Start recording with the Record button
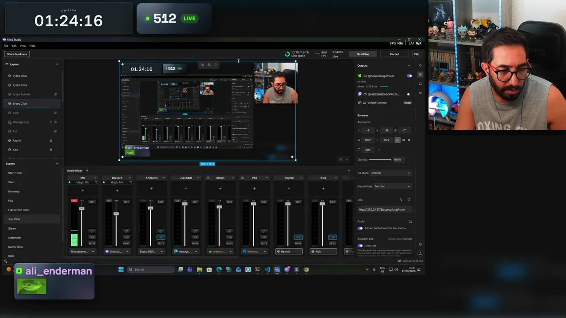The width and height of the screenshot is (566, 318). pos(394,54)
